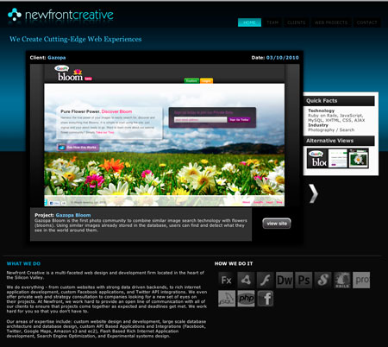The width and height of the screenshot is (388, 347).
Task: Click the newfrontcreative logo
Action: click(x=60, y=15)
